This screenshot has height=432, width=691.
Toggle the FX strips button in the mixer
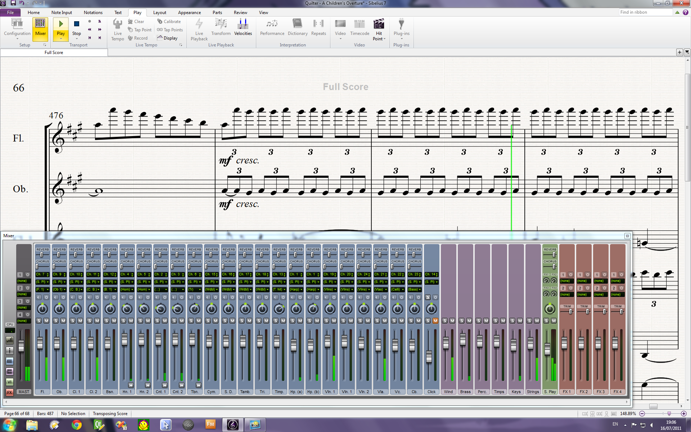coord(10,392)
